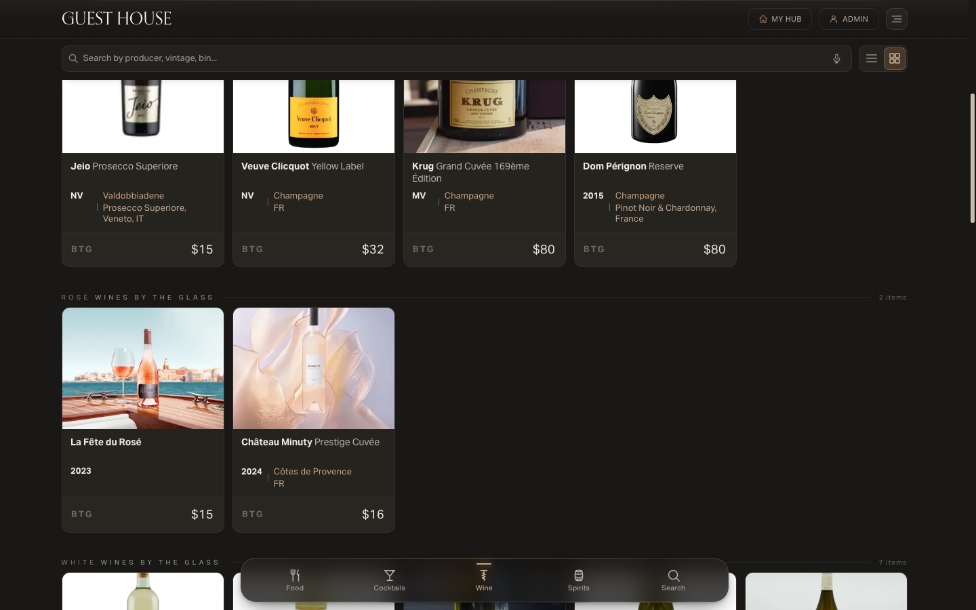Open the Jeio Prosecco bottle image
Viewport: 976px width, 610px height.
[x=143, y=117]
